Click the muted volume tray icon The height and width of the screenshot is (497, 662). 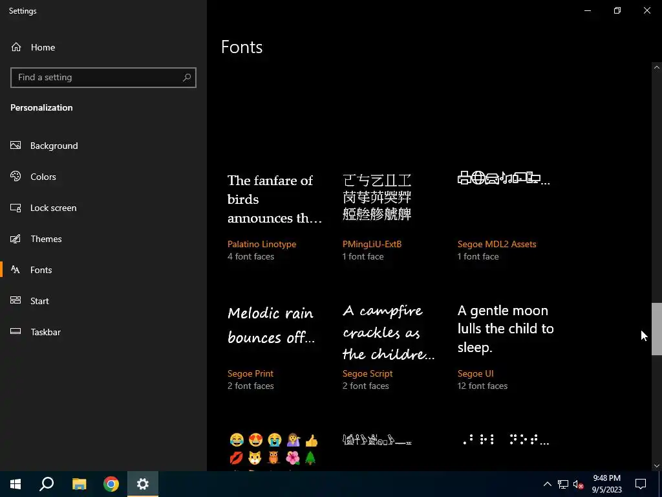pyautogui.click(x=579, y=484)
